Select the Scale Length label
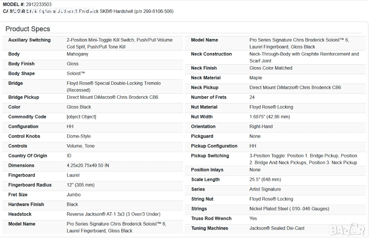Viewport: 369px width, 240px height. [x=205, y=179]
